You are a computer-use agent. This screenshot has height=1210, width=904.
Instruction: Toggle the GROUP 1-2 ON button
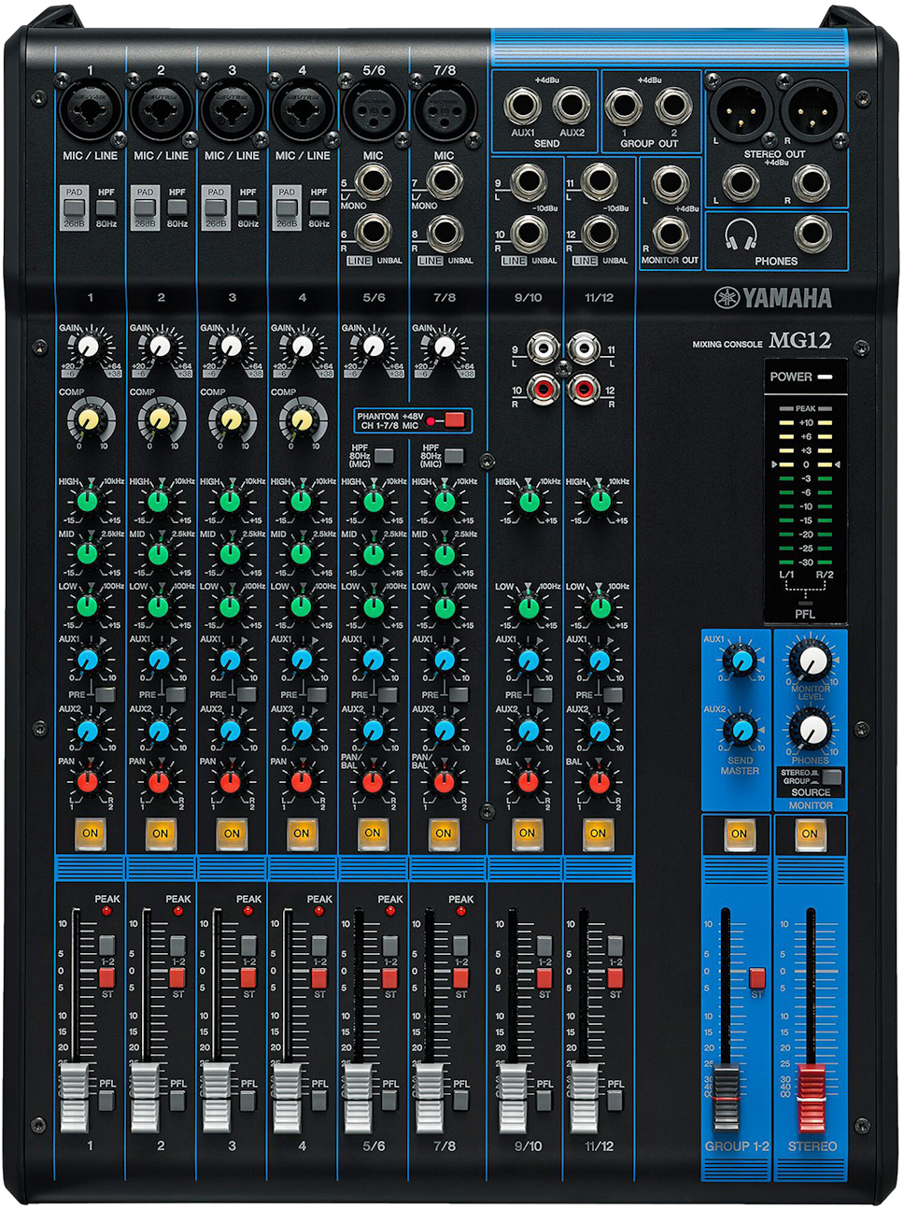point(739,833)
